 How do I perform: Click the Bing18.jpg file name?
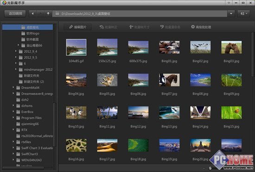[138, 159]
